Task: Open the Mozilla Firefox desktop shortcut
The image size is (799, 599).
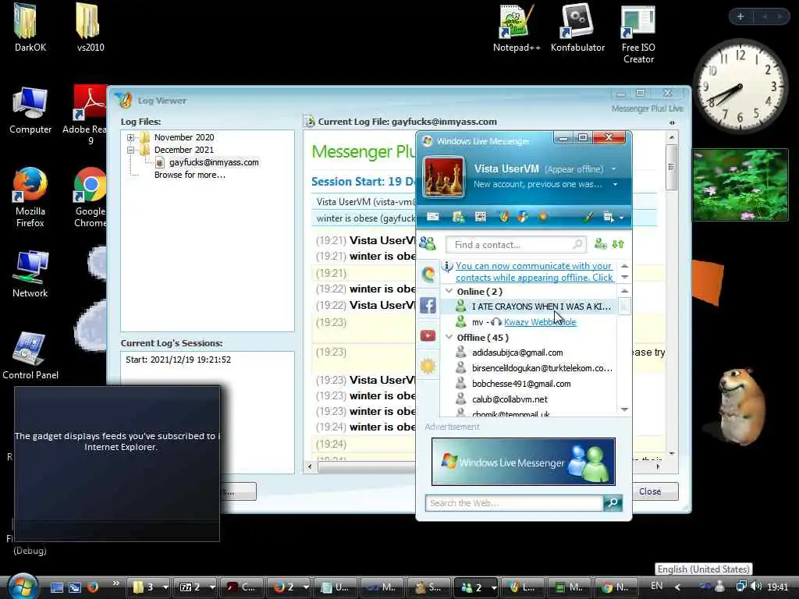Action: tap(30, 197)
